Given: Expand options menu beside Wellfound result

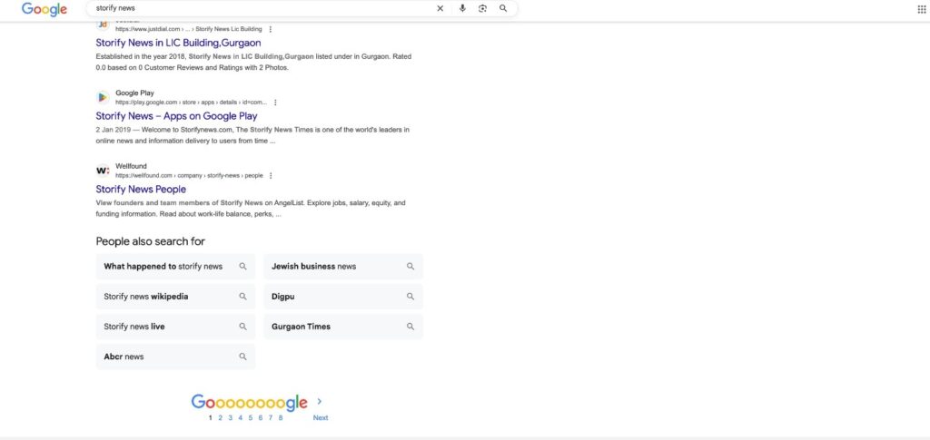Looking at the screenshot, I should click(x=271, y=175).
